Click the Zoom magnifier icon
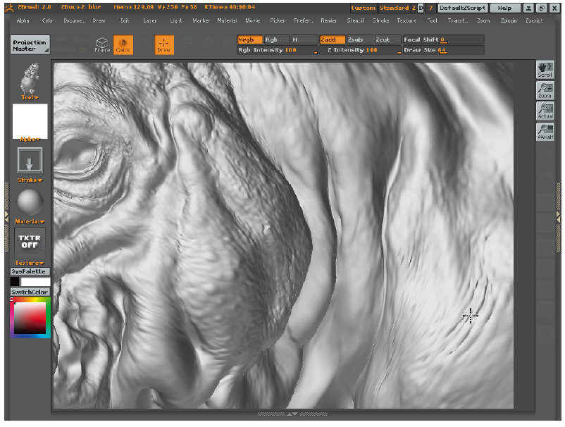This screenshot has width=565, height=427. [545, 90]
